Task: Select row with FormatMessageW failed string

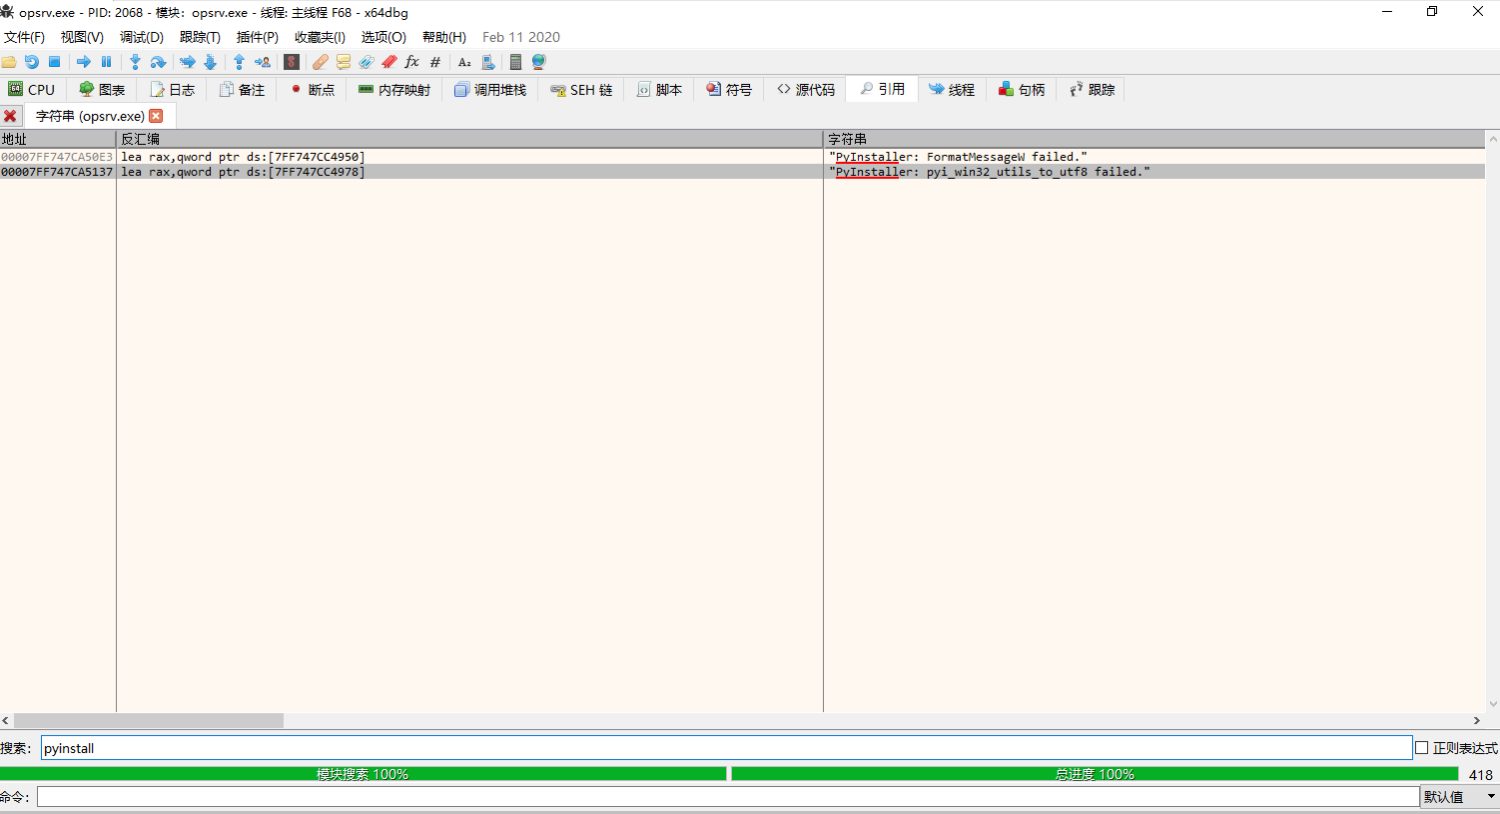Action: tap(742, 157)
